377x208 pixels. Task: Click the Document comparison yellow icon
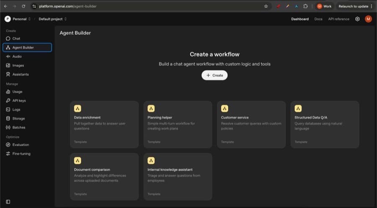(77, 160)
